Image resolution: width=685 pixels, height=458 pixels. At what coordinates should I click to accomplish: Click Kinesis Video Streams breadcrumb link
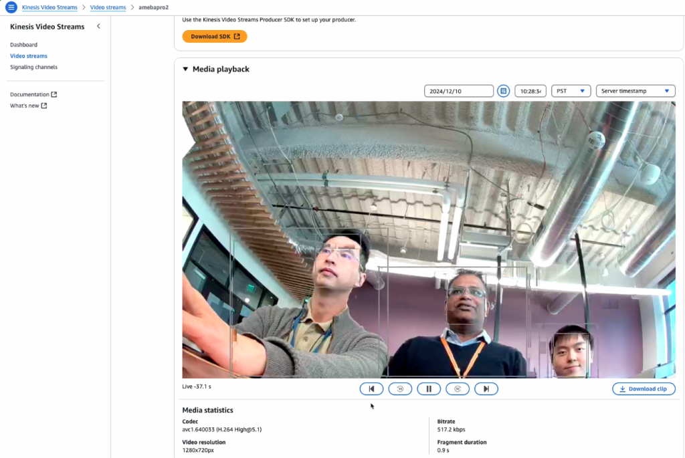50,7
